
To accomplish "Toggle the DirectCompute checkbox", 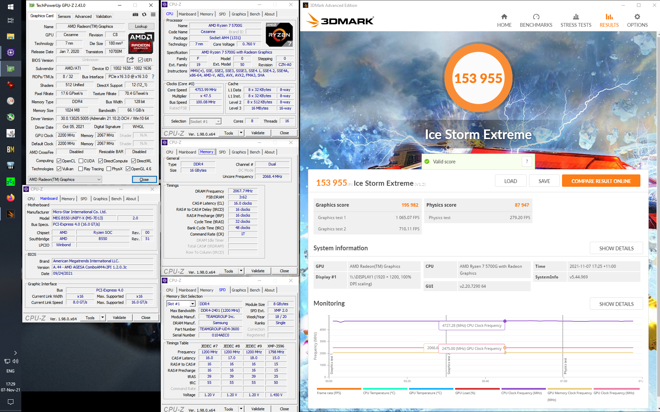I will (101, 161).
